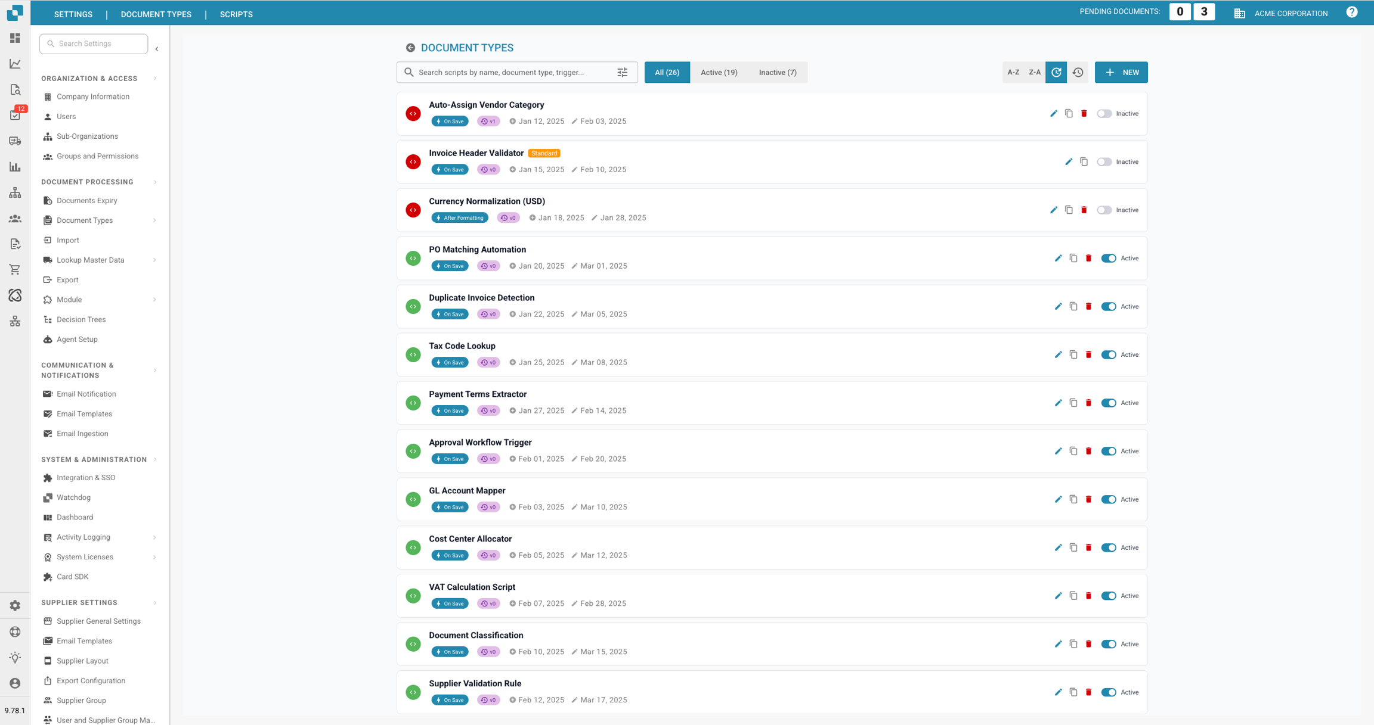Expand Lookup Master Data submenu

click(154, 260)
